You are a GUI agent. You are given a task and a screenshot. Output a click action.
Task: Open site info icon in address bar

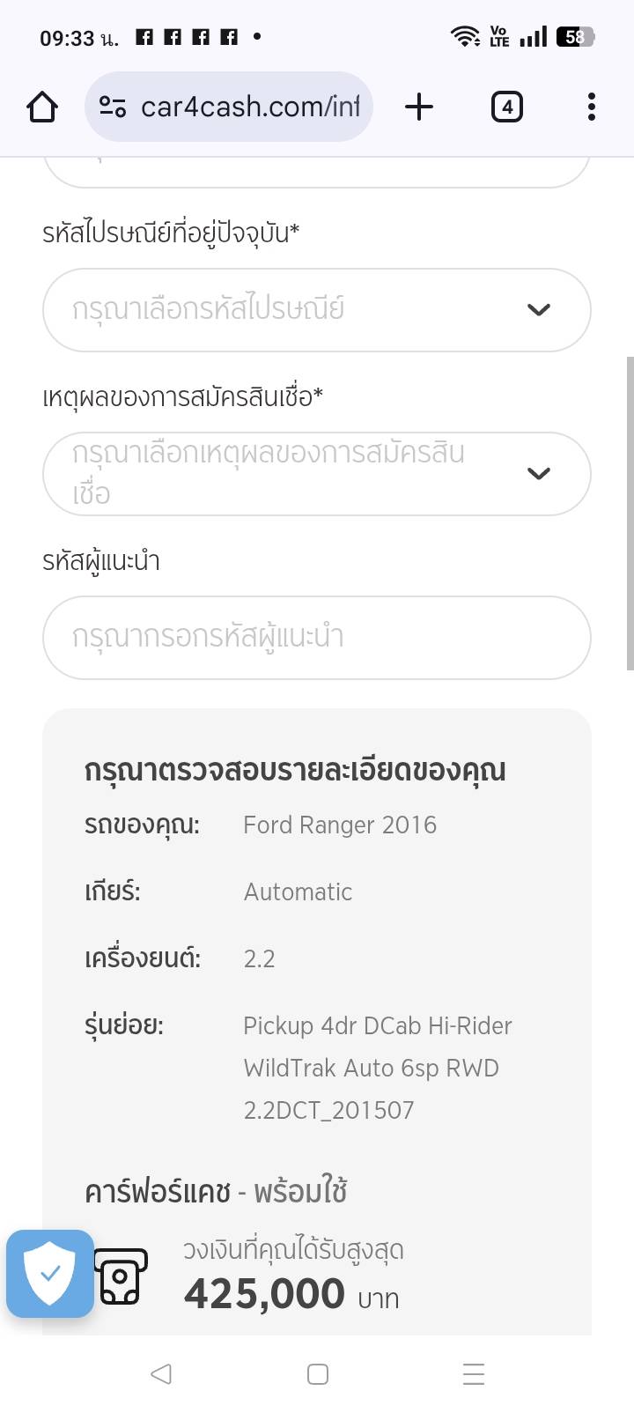click(113, 107)
